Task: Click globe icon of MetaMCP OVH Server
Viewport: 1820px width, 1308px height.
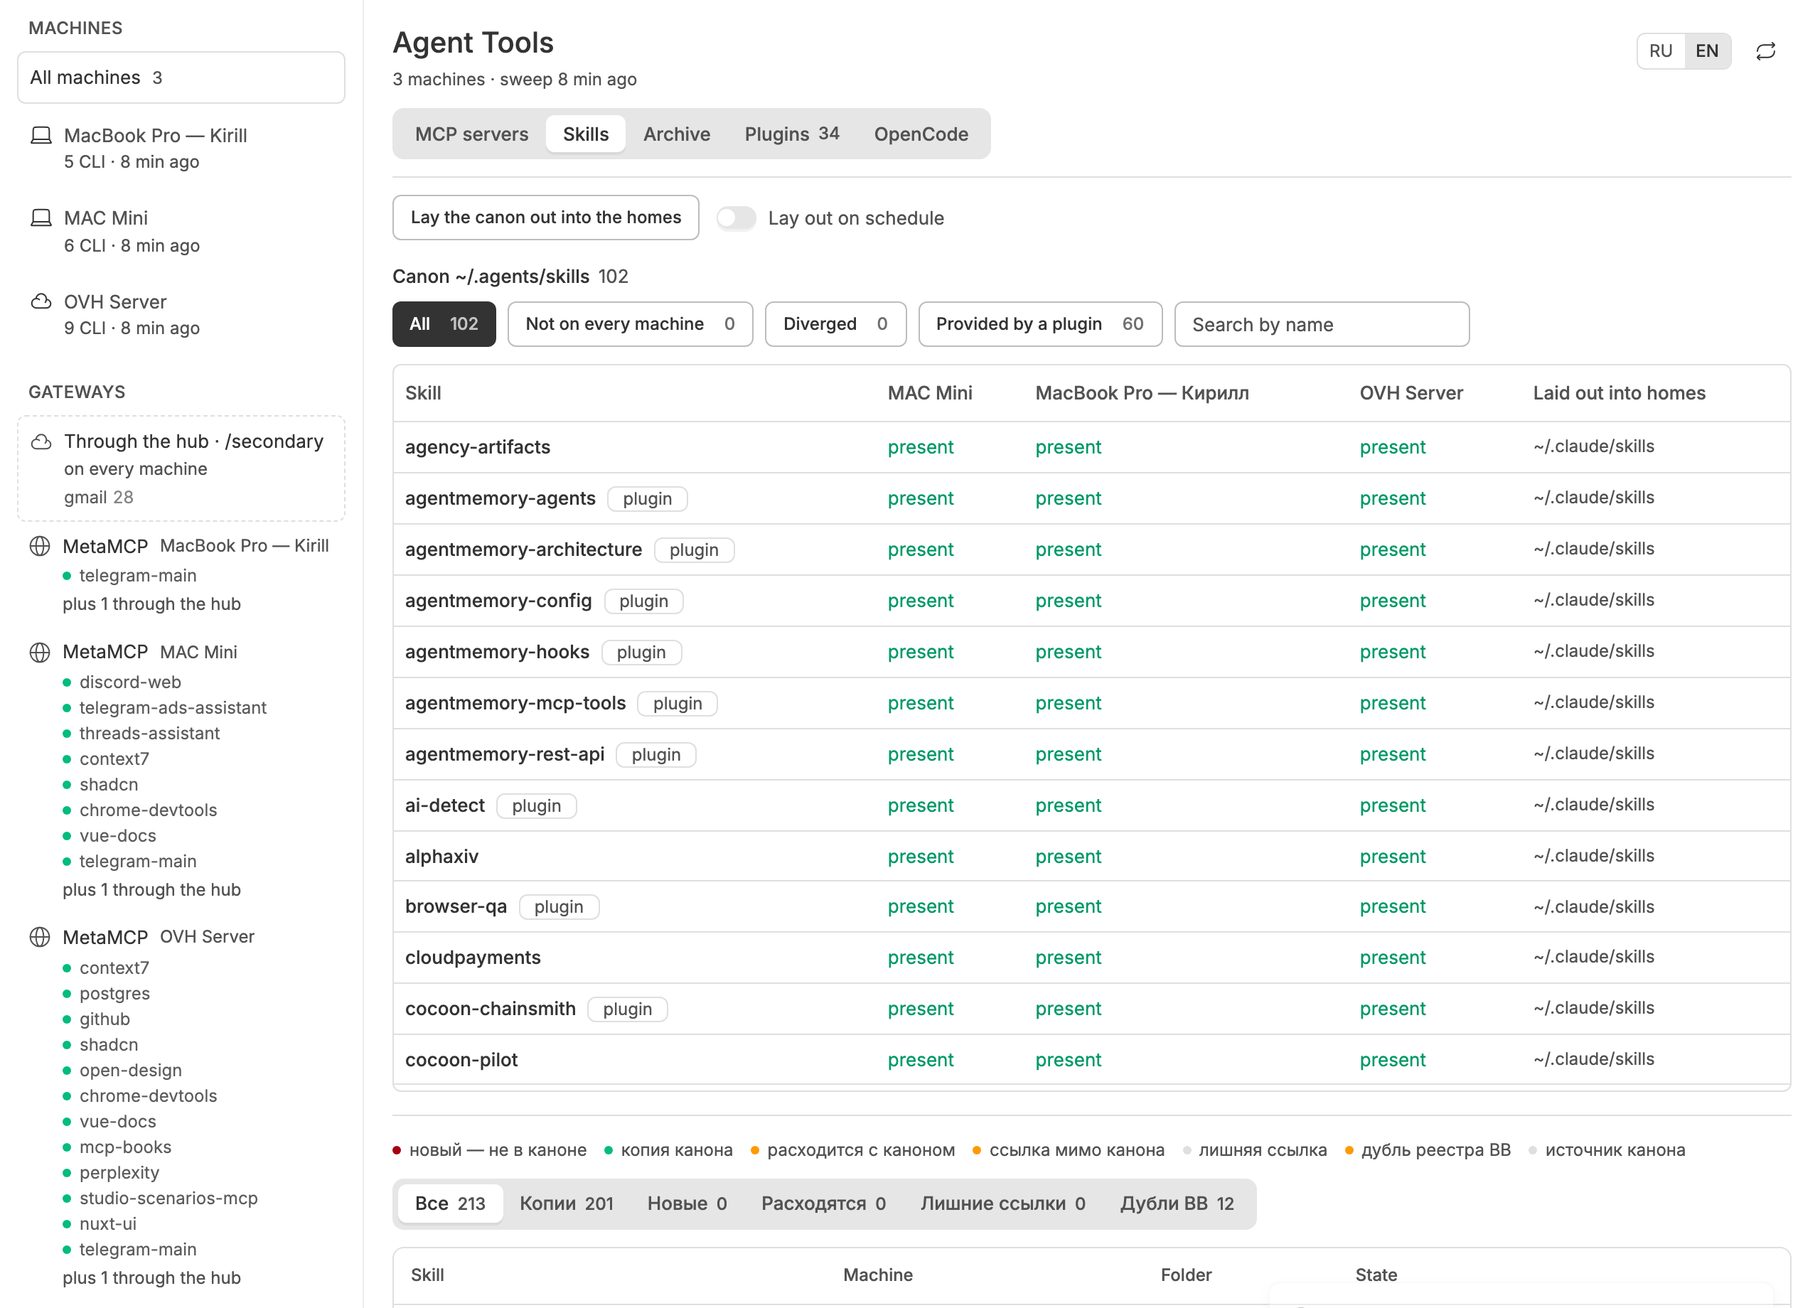Action: [40, 937]
